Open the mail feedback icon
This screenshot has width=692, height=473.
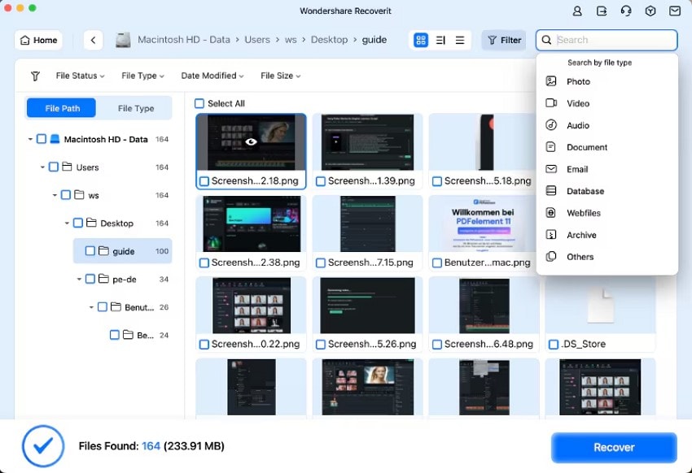675,11
